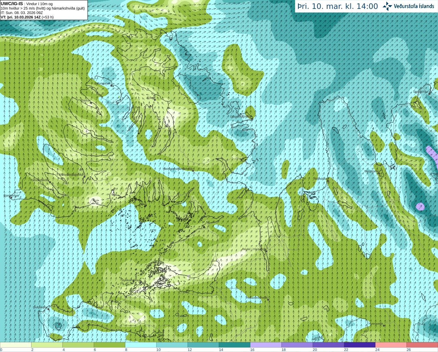The height and width of the screenshot is (352, 438).
Task: Select the 6–8 m/s dark green swatch
Action: point(109,345)
